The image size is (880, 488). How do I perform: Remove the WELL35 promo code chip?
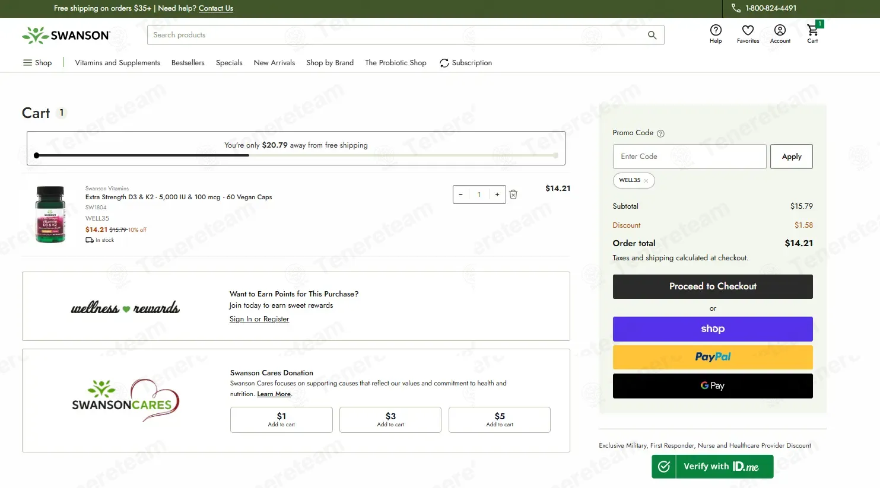(646, 180)
